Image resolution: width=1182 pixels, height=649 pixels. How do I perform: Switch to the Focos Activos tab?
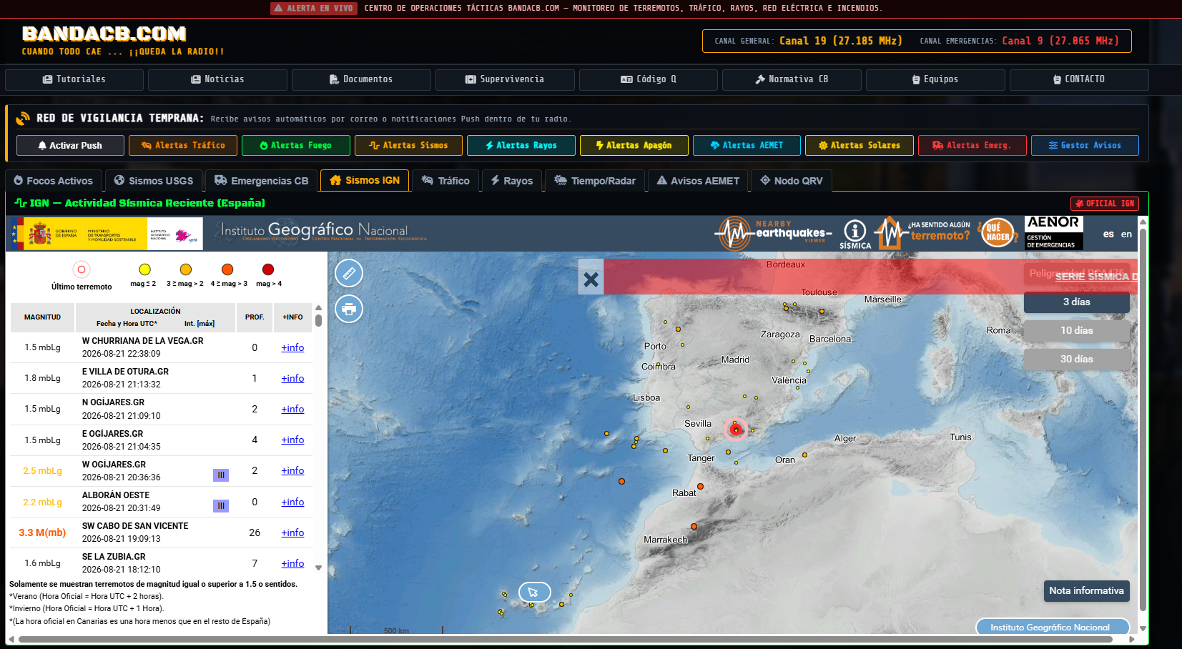tap(54, 181)
